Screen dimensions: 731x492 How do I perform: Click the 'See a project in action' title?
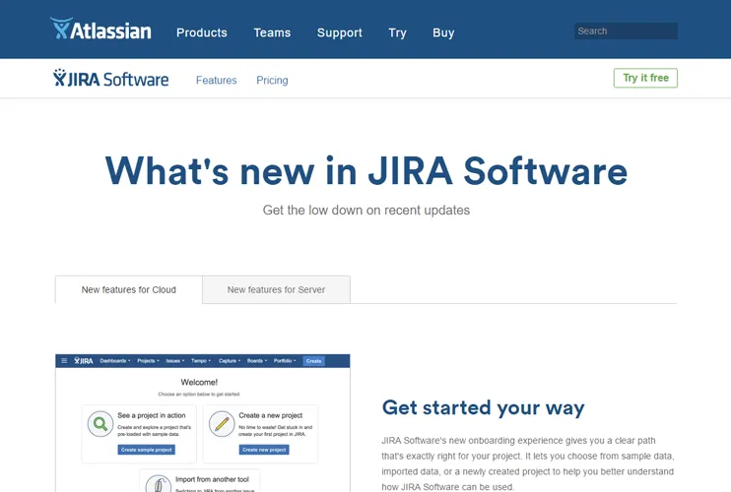[152, 415]
